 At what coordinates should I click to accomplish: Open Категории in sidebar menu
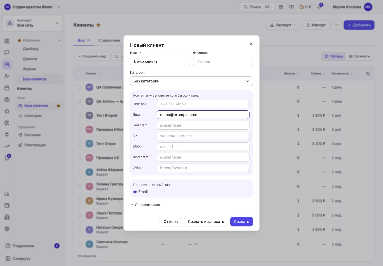(33, 116)
